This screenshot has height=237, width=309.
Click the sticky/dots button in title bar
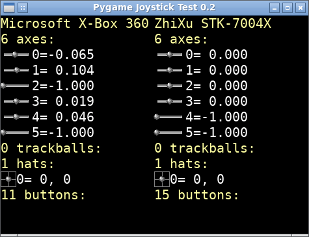coord(23,8)
